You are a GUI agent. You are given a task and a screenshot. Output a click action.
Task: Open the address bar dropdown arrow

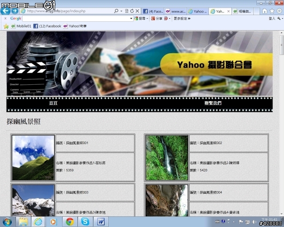point(121,11)
